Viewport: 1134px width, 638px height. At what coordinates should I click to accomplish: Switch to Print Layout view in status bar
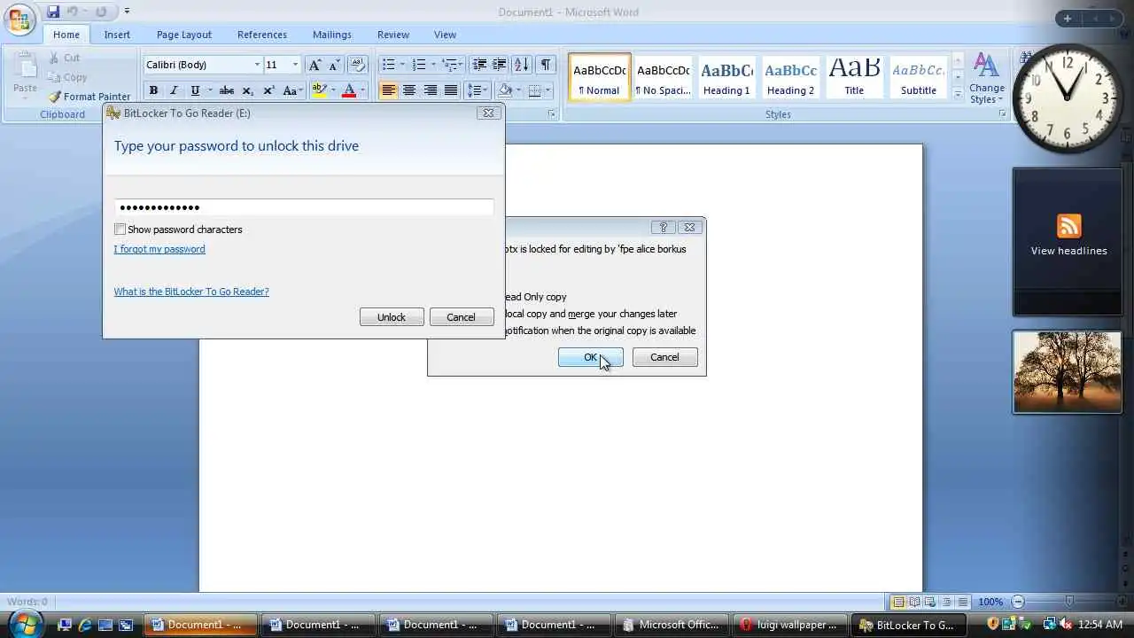click(x=898, y=603)
